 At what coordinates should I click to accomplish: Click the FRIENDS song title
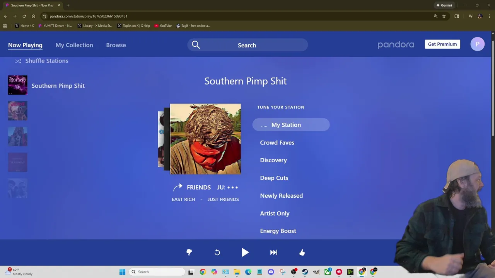click(199, 187)
